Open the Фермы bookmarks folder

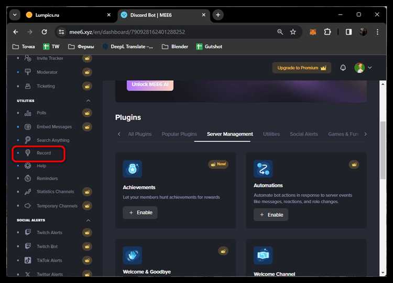[81, 47]
